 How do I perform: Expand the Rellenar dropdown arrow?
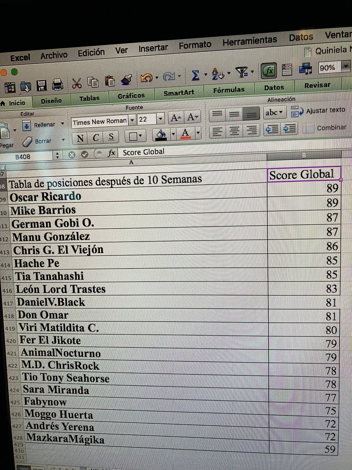tap(63, 124)
